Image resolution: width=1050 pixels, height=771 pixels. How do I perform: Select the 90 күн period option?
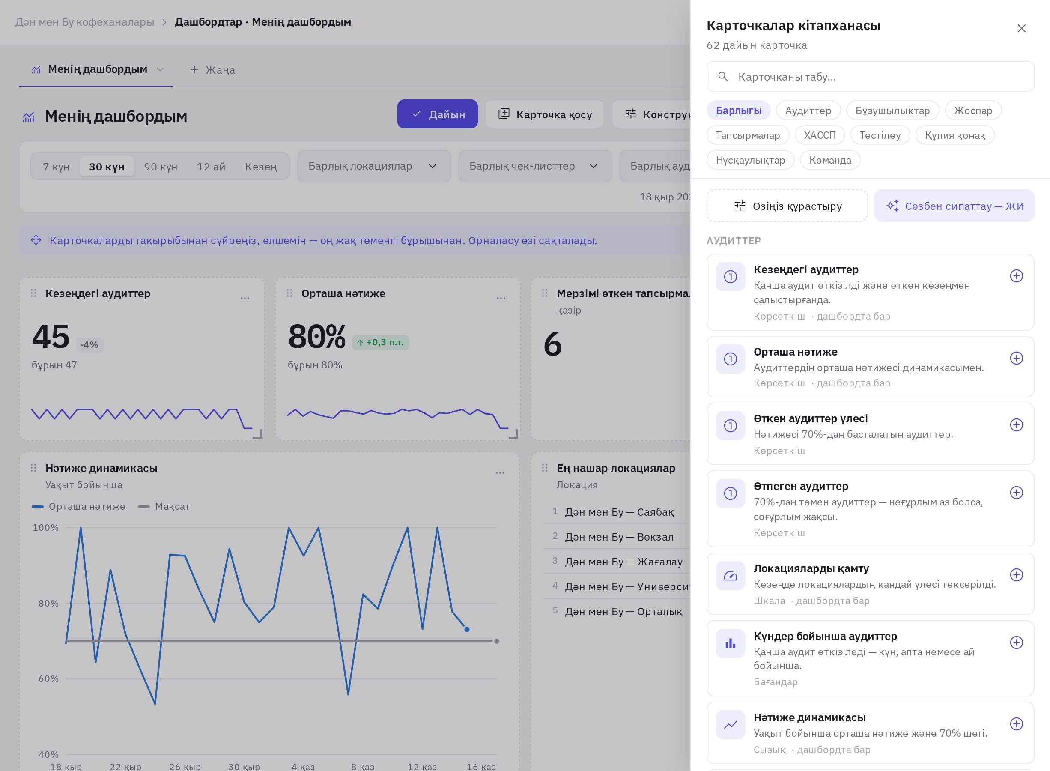click(161, 167)
